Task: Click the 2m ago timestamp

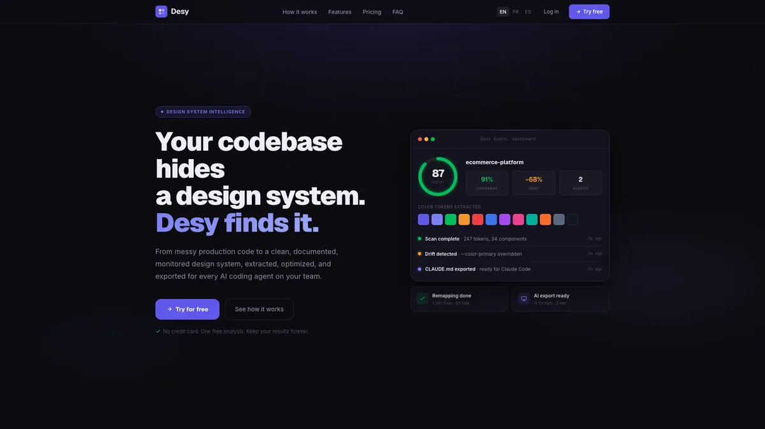Action: click(595, 239)
